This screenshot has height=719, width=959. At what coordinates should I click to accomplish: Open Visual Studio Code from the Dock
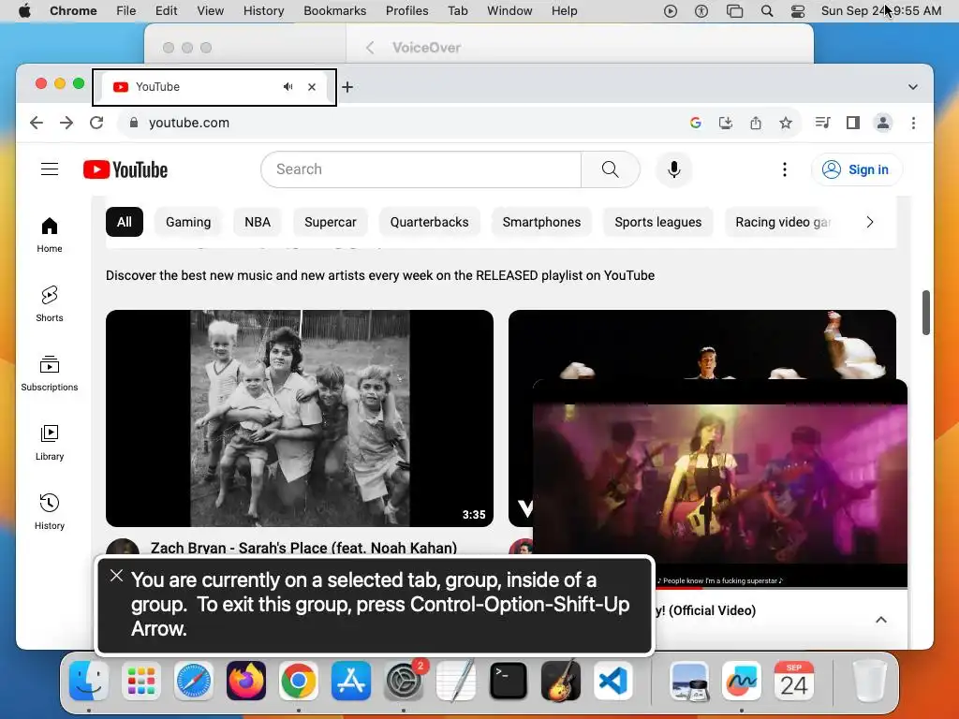(x=612, y=681)
